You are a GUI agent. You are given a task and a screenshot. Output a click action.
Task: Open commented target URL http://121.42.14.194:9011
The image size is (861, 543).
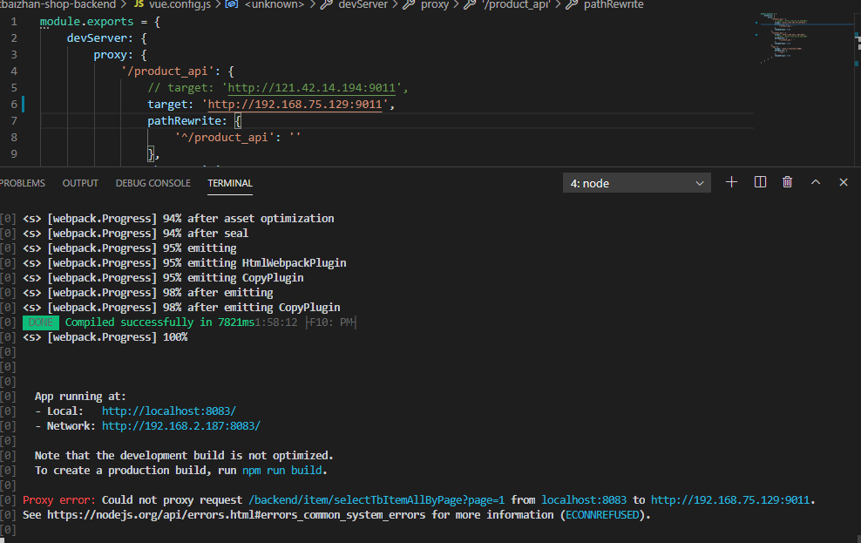click(x=311, y=88)
